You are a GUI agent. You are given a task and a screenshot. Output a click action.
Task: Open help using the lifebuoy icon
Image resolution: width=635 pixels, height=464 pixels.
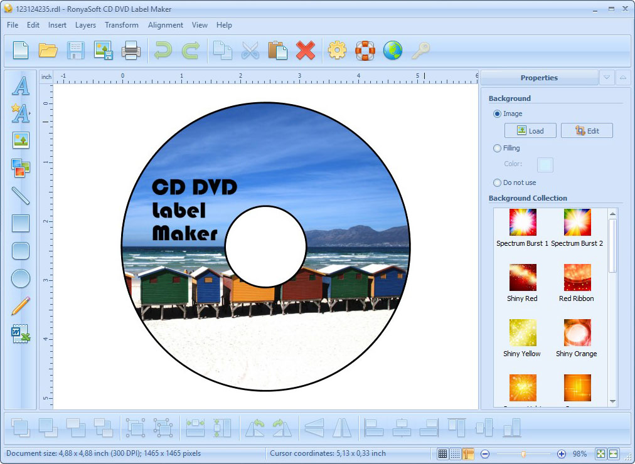point(365,51)
